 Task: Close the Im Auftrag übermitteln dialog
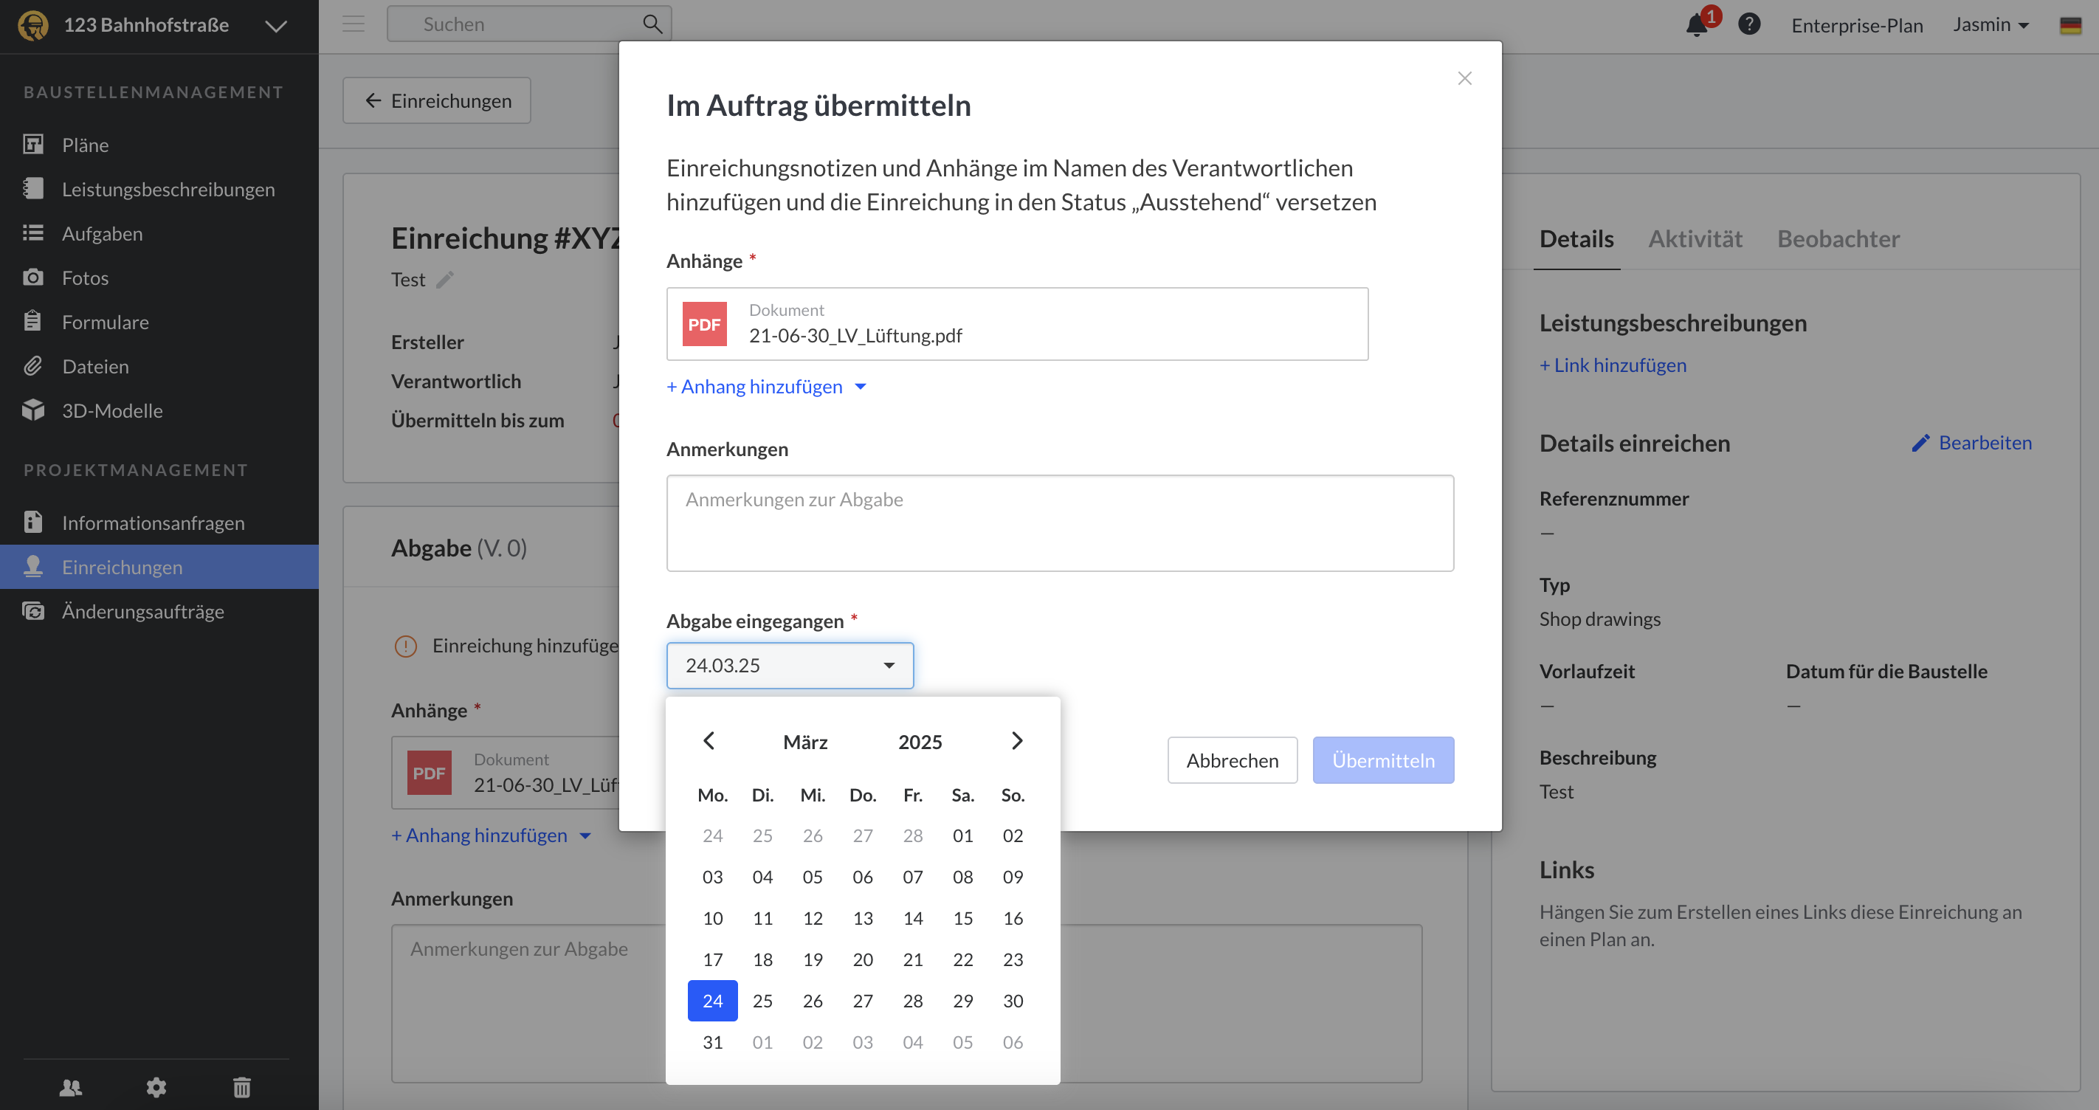tap(1464, 78)
